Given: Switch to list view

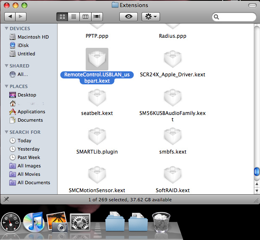Looking at the screenshot, I should coord(74,17).
